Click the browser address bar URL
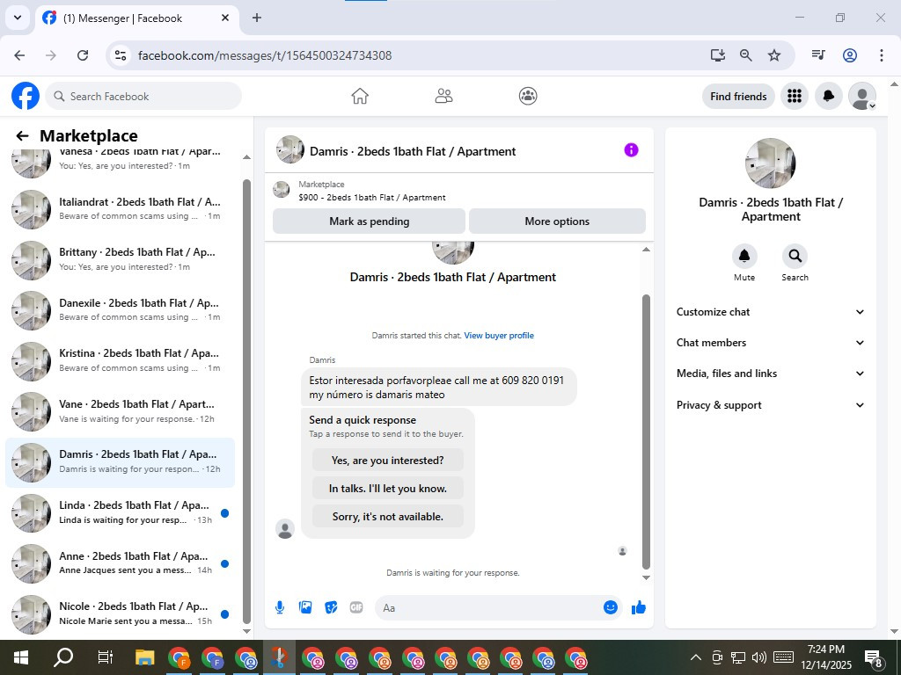901x675 pixels. 265,55
